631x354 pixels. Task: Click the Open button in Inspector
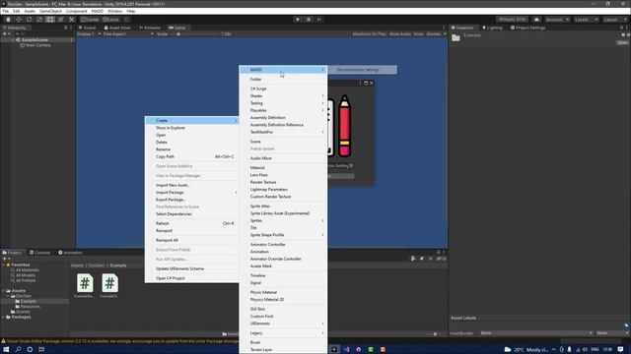click(622, 42)
